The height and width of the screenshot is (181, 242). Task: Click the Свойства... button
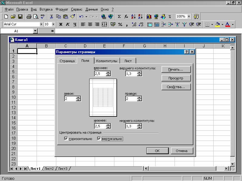(176, 87)
